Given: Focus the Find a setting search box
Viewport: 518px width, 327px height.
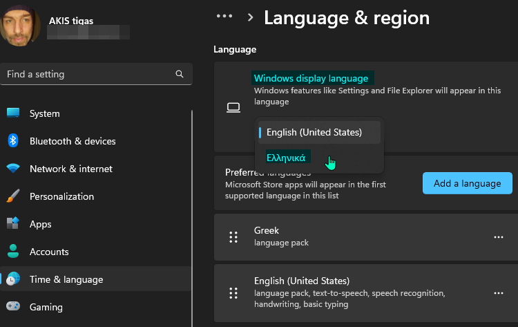Looking at the screenshot, I should pos(96,74).
